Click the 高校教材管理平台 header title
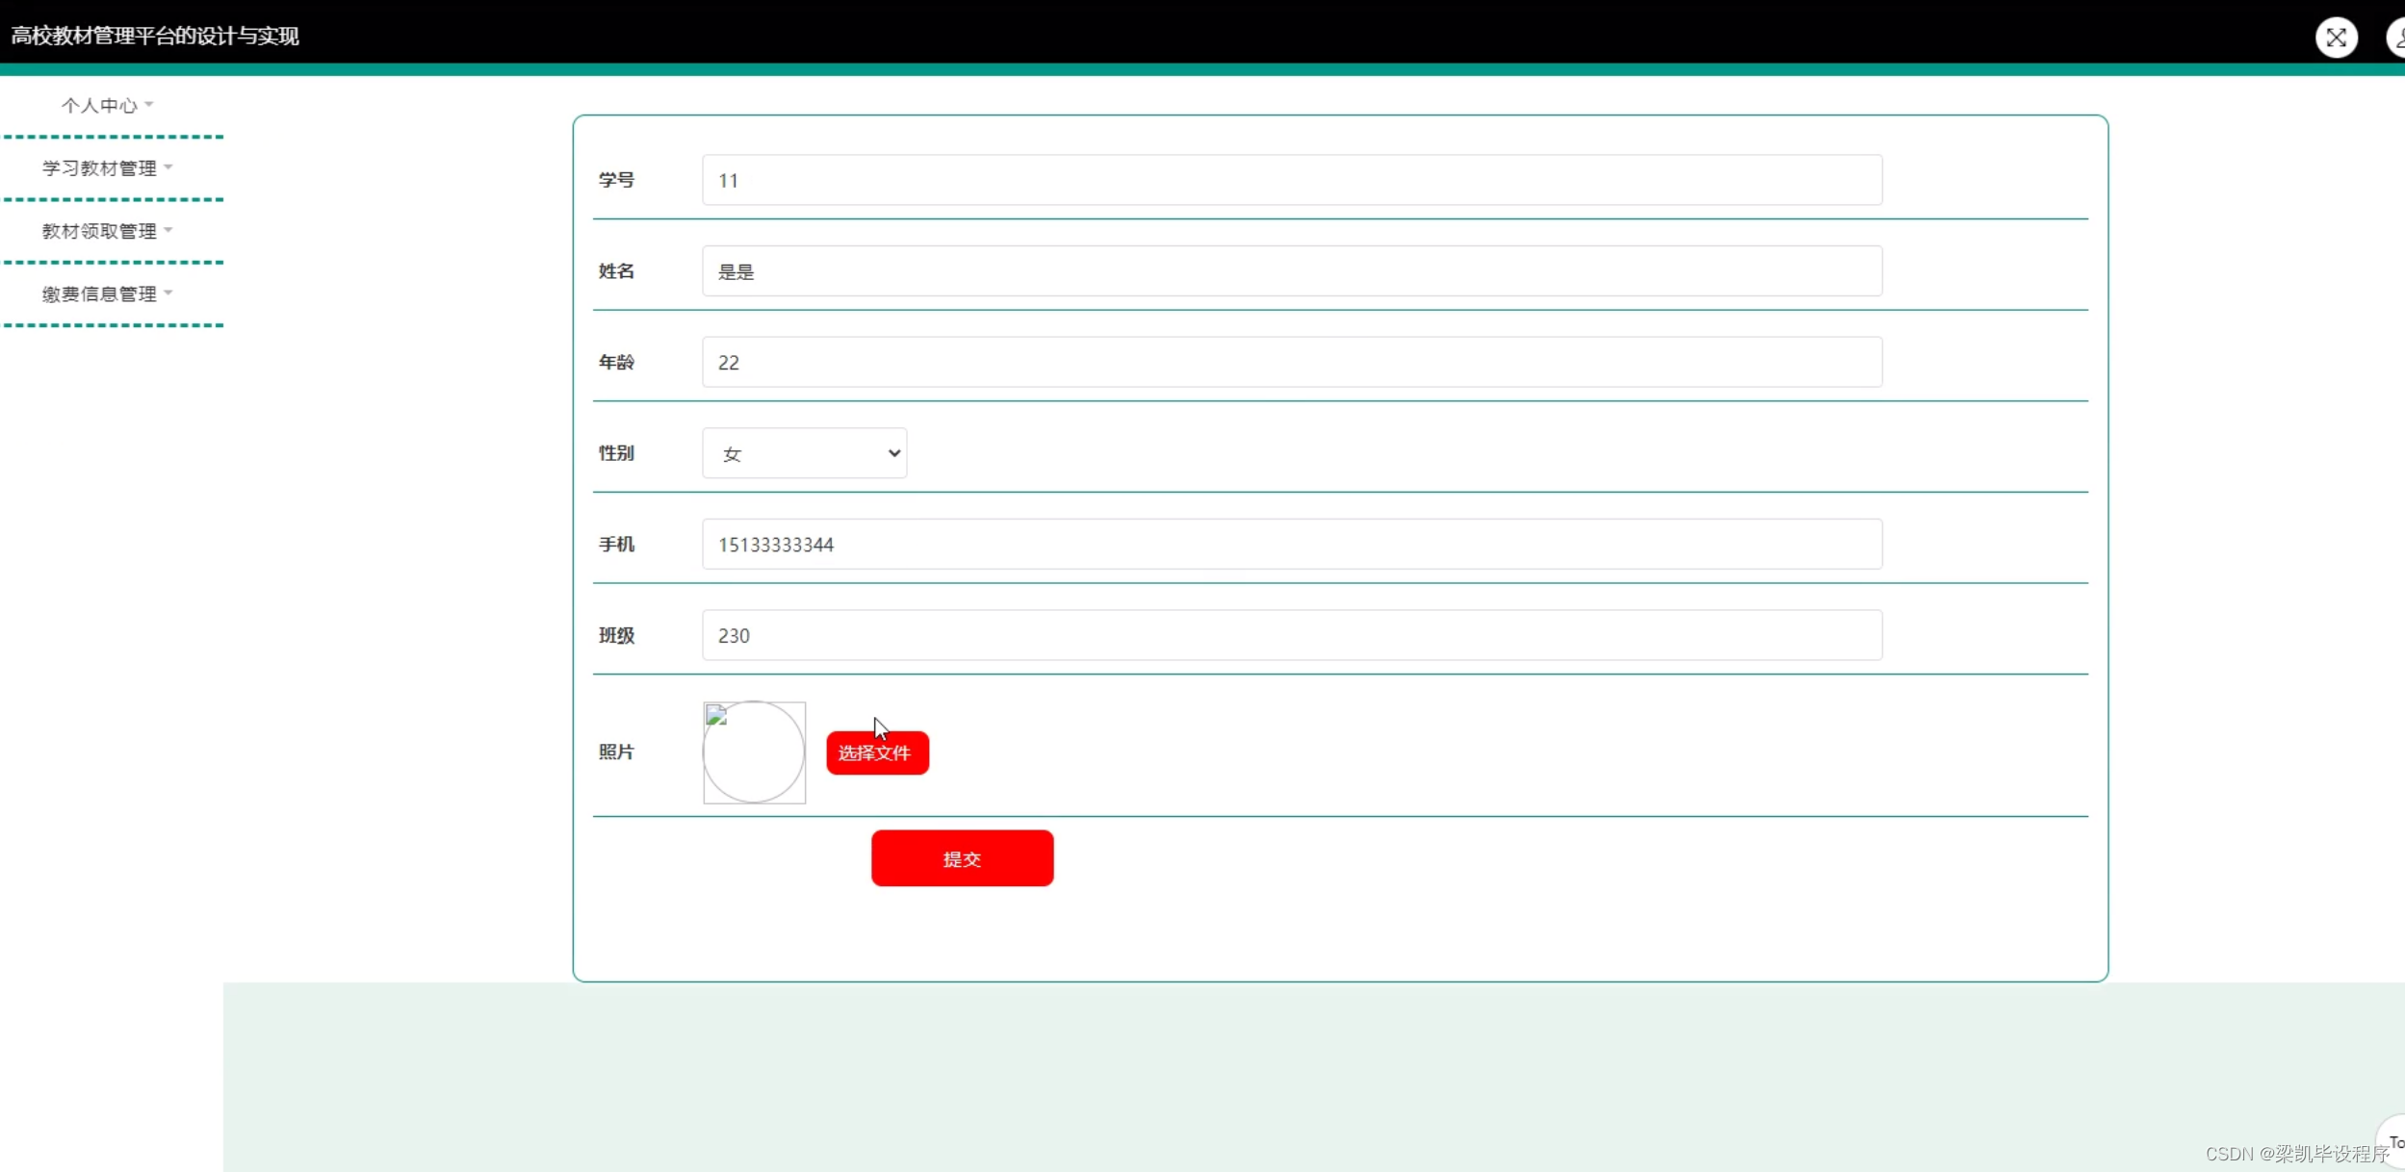 point(155,37)
